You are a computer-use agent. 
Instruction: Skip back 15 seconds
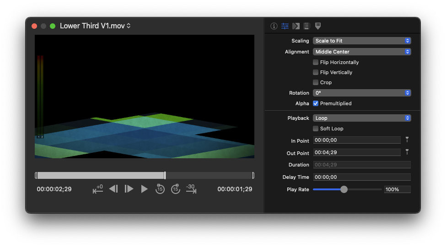[x=160, y=189]
